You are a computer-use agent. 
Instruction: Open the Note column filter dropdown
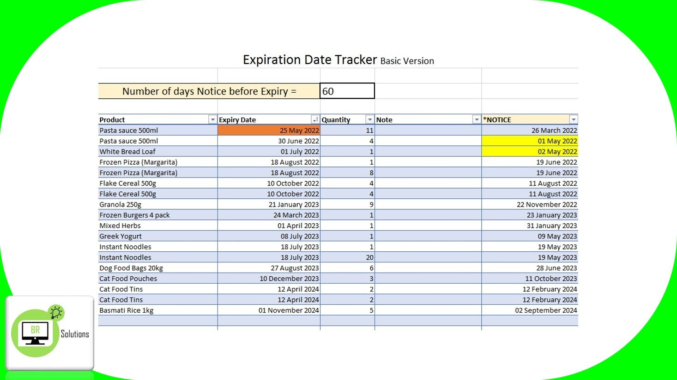tap(477, 119)
